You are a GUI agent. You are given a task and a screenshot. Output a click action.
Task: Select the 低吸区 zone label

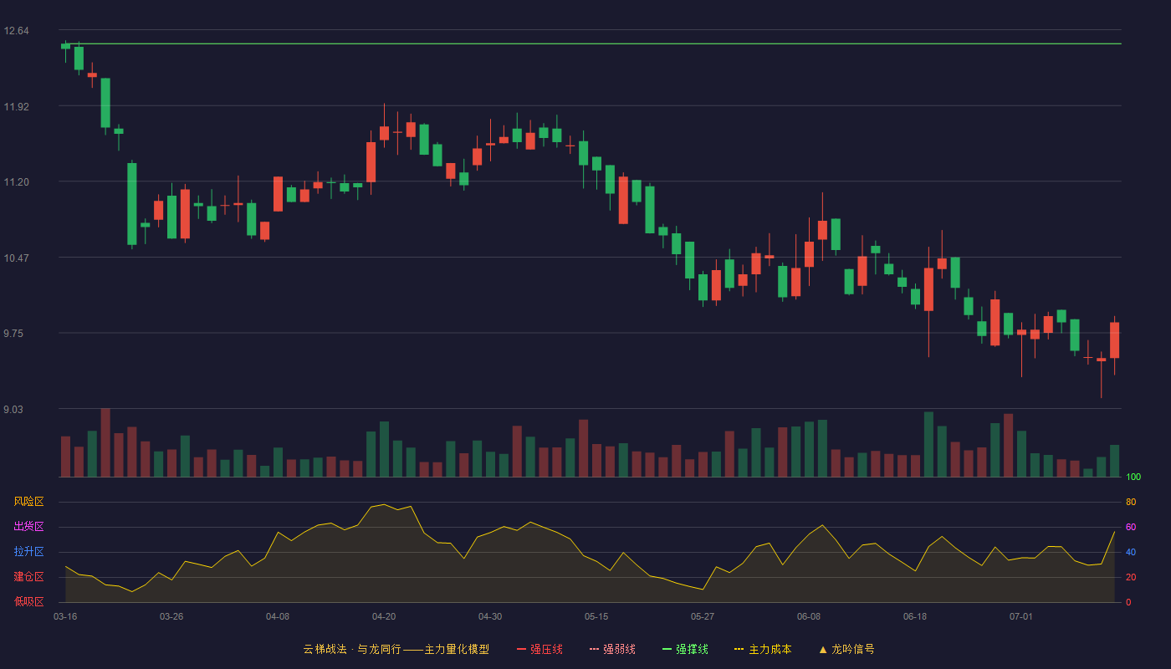(28, 602)
